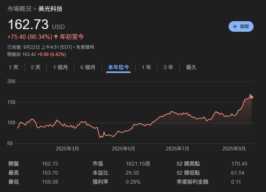The image size is (266, 192).
Task: Click the 1821.15億 market cap value
Action: click(138, 164)
